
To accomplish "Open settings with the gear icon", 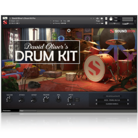I will pos(69,31).
